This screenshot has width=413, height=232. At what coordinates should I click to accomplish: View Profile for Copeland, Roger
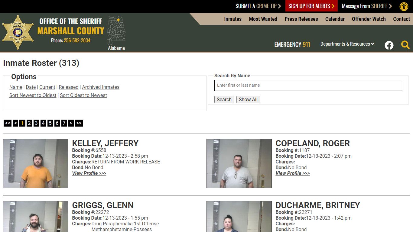pos(293,173)
